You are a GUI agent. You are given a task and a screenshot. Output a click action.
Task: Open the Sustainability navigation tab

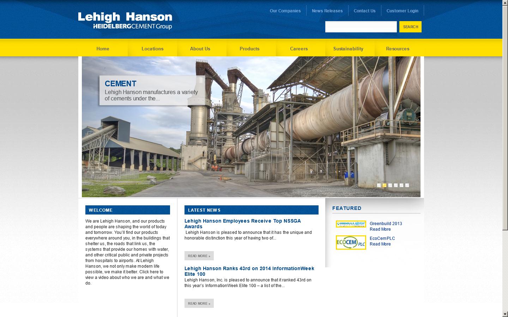click(348, 49)
